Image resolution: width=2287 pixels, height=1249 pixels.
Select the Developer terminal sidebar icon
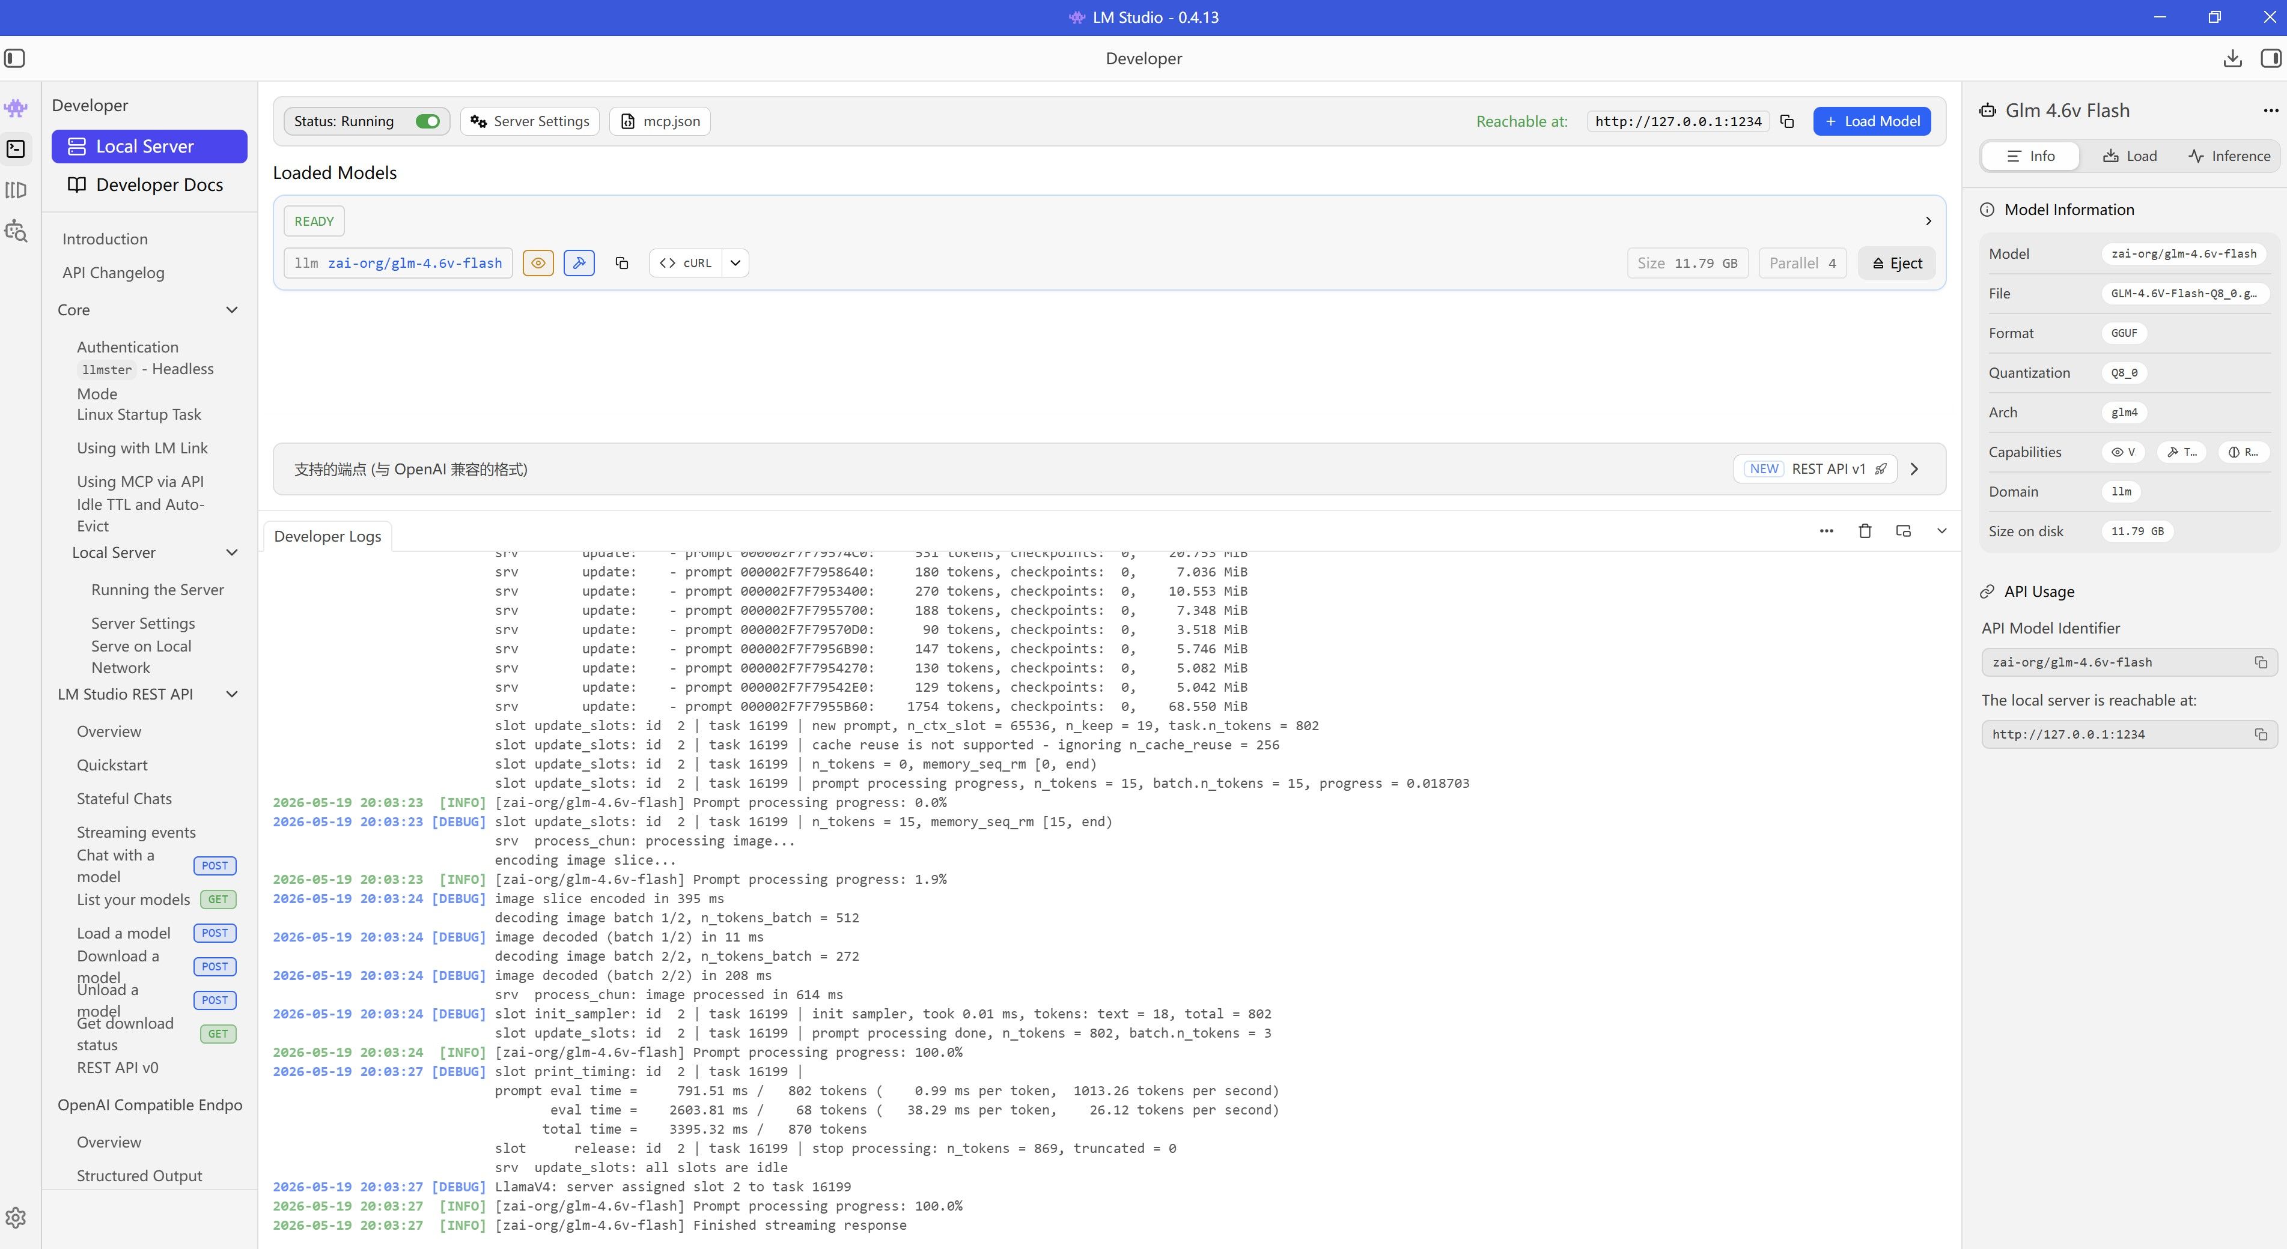(x=16, y=148)
